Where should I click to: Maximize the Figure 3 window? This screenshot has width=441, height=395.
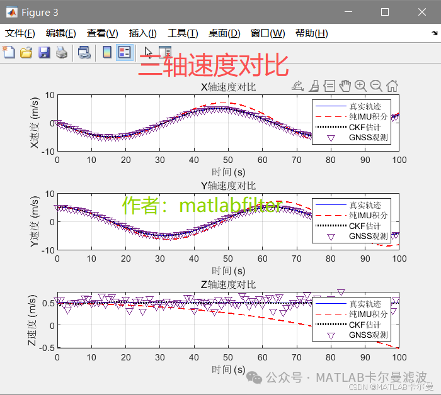pyautogui.click(x=385, y=12)
